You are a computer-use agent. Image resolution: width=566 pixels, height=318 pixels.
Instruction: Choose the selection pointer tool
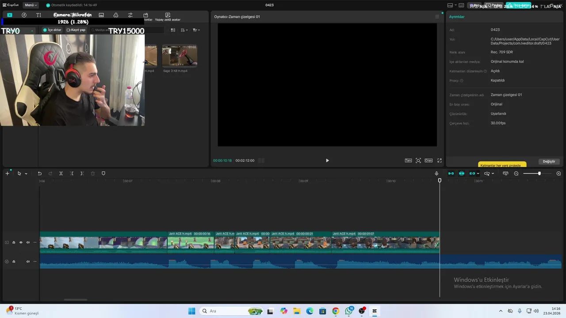(x=19, y=174)
